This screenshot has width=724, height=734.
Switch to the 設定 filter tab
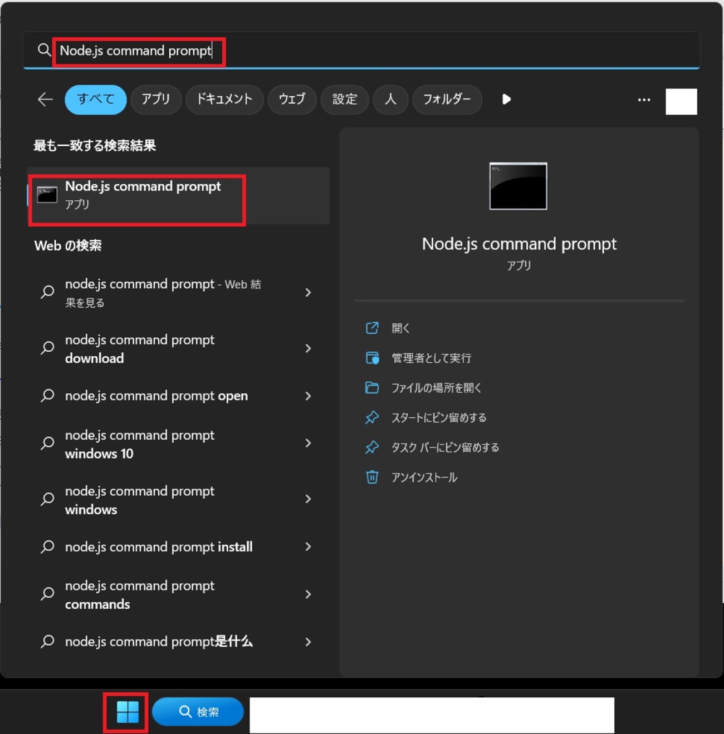(345, 100)
